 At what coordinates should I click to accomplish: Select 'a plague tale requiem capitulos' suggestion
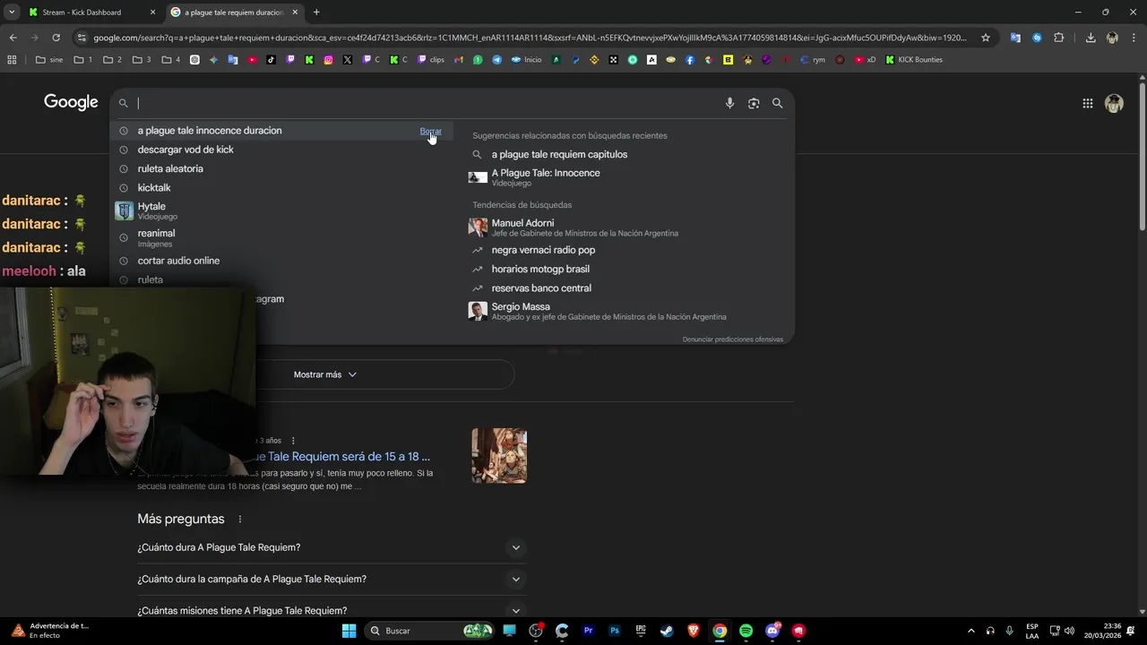point(559,154)
